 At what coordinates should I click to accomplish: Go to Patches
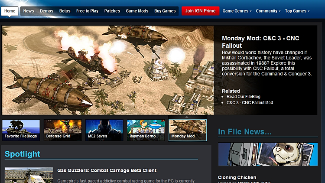[112, 11]
